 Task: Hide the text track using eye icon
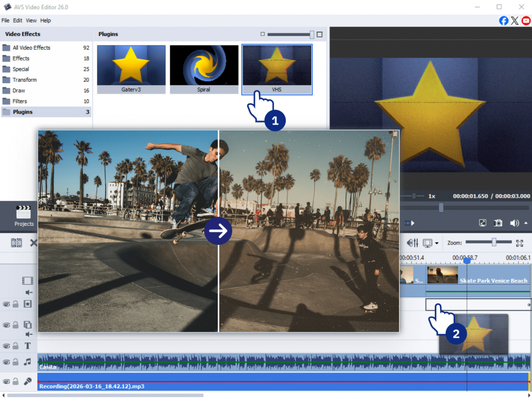pyautogui.click(x=6, y=346)
